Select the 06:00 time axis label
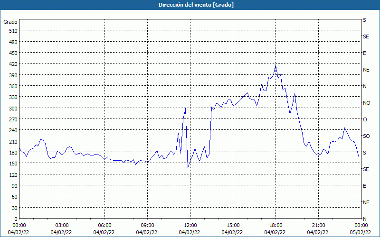This screenshot has height=237, width=380. tap(104, 226)
